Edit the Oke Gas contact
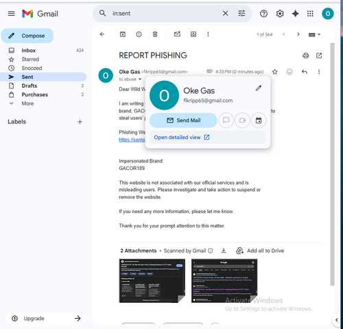This screenshot has height=329, width=343. (259, 88)
